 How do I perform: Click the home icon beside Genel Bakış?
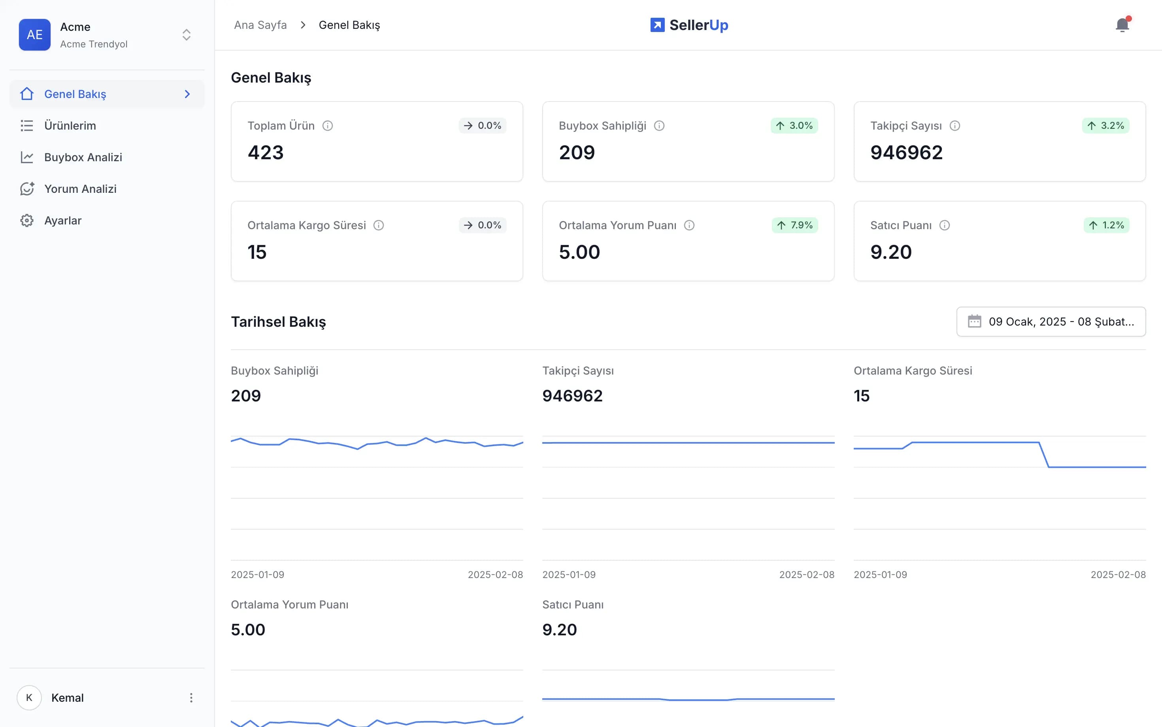[x=27, y=94]
